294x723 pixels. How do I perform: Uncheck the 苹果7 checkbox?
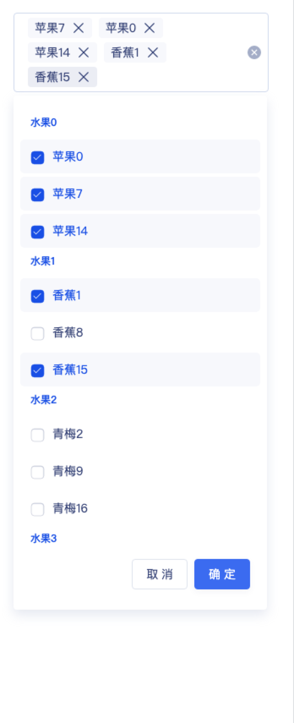coord(38,194)
